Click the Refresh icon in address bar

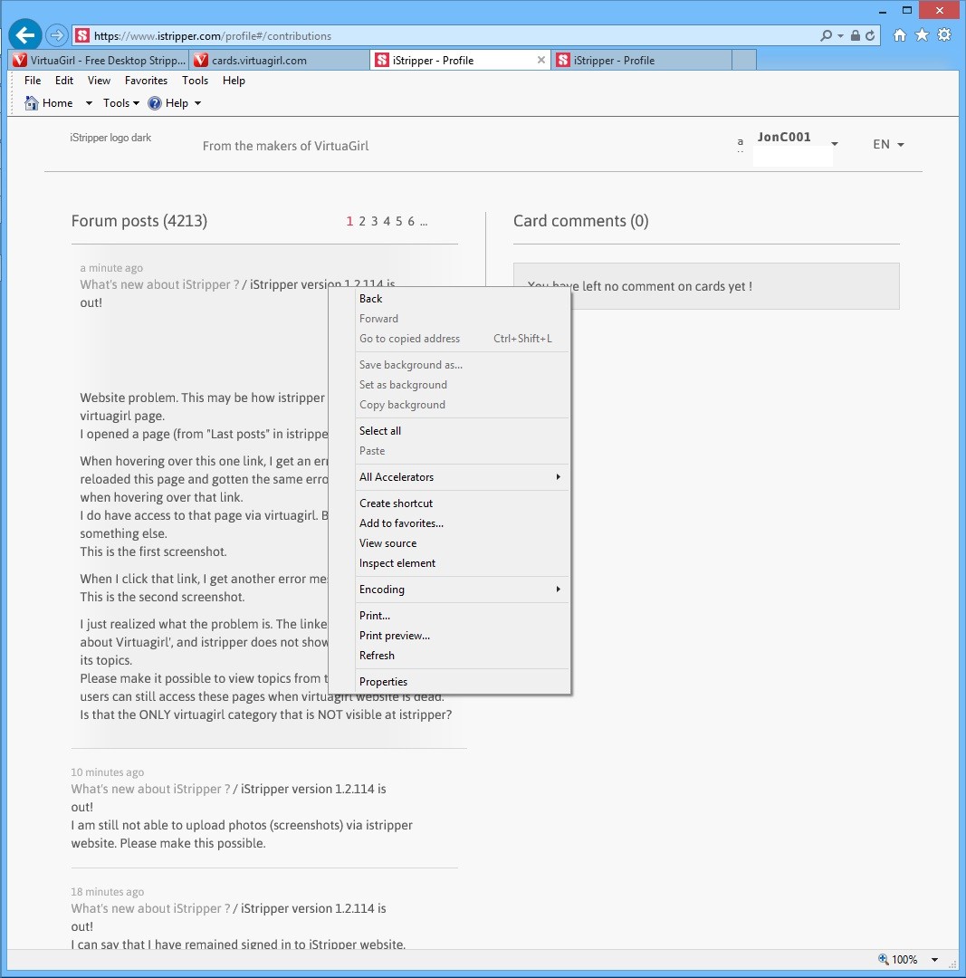(x=870, y=35)
